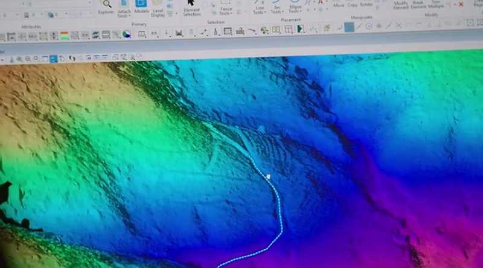Select the Trim Multiple tool

point(436,4)
